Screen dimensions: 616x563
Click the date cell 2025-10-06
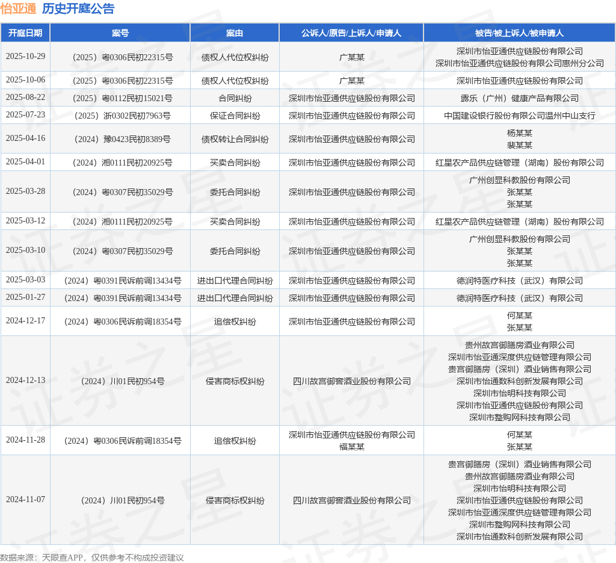click(x=25, y=80)
